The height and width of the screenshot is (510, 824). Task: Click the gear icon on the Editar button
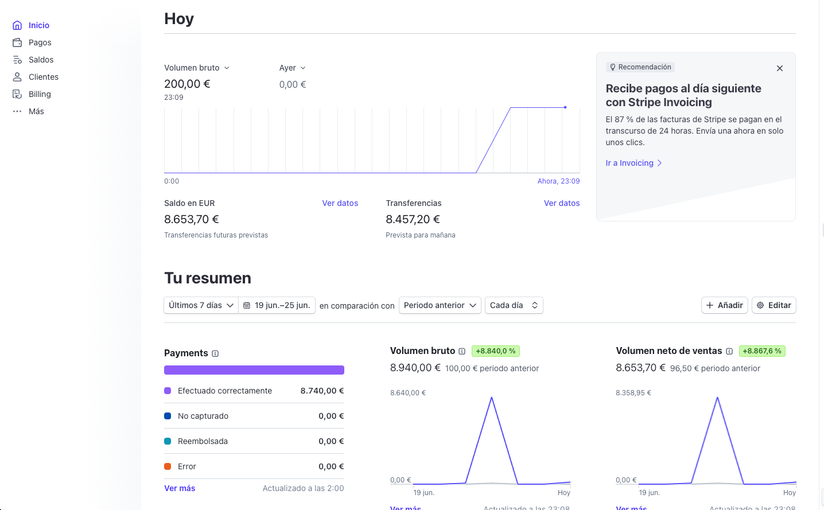[760, 305]
